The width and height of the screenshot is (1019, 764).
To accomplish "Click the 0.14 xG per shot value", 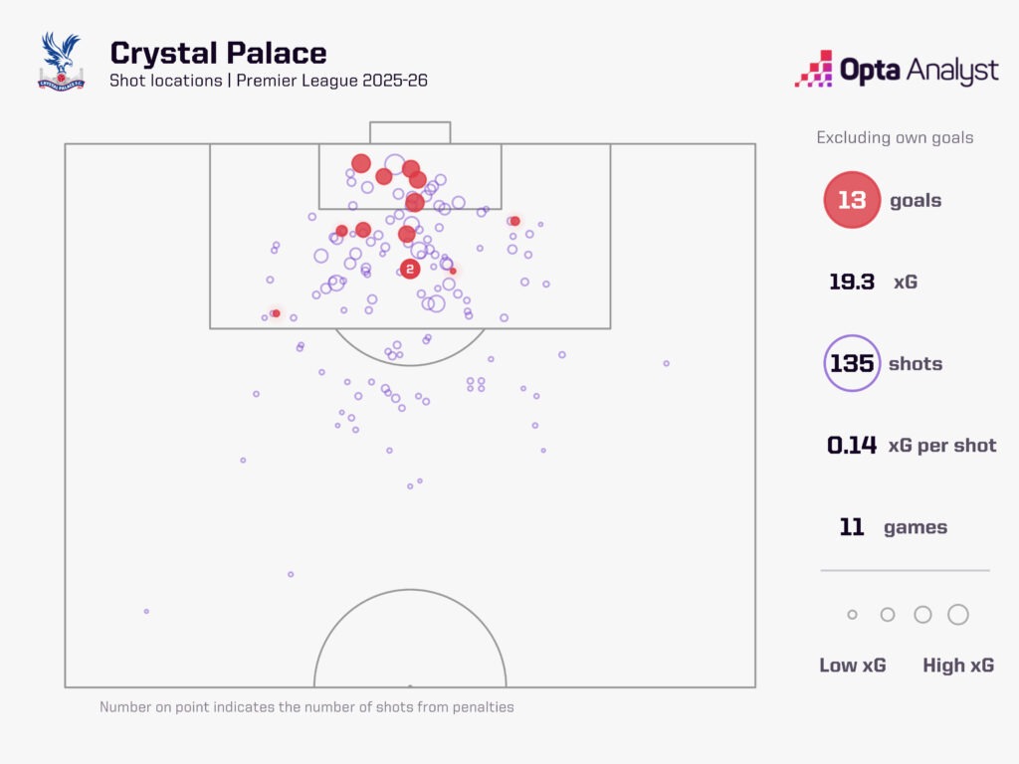I will [852, 445].
